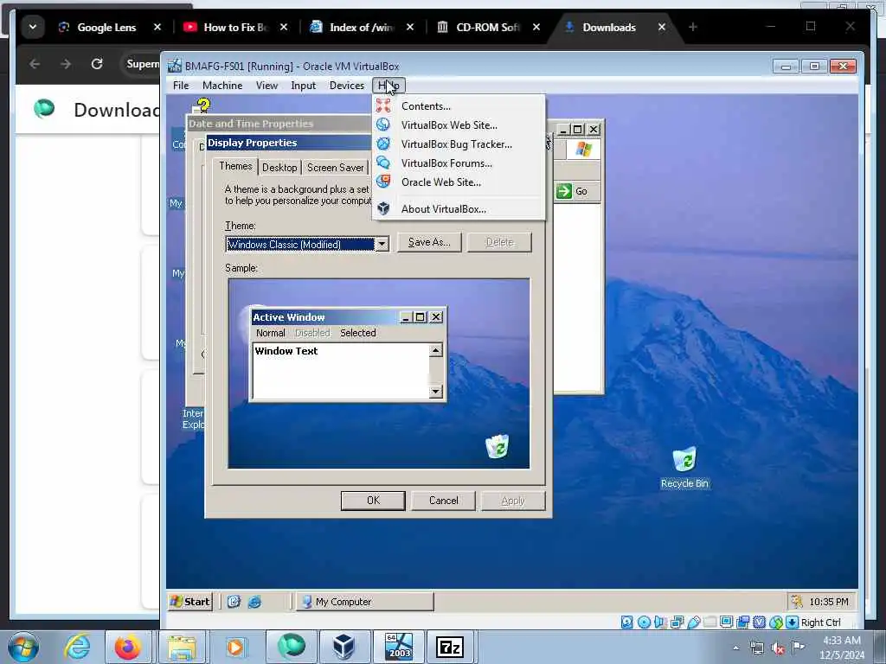This screenshot has height=664, width=886.
Task: Click the hard disk activity status icon
Action: (x=627, y=622)
